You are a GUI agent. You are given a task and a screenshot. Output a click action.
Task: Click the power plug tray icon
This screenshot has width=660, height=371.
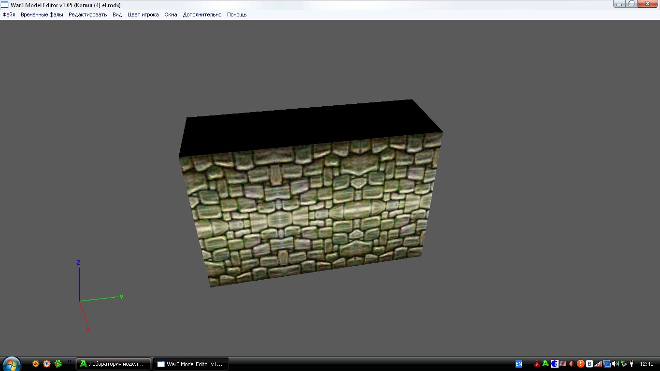point(631,364)
